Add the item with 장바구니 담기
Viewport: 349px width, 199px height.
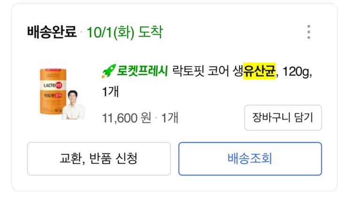click(x=283, y=118)
